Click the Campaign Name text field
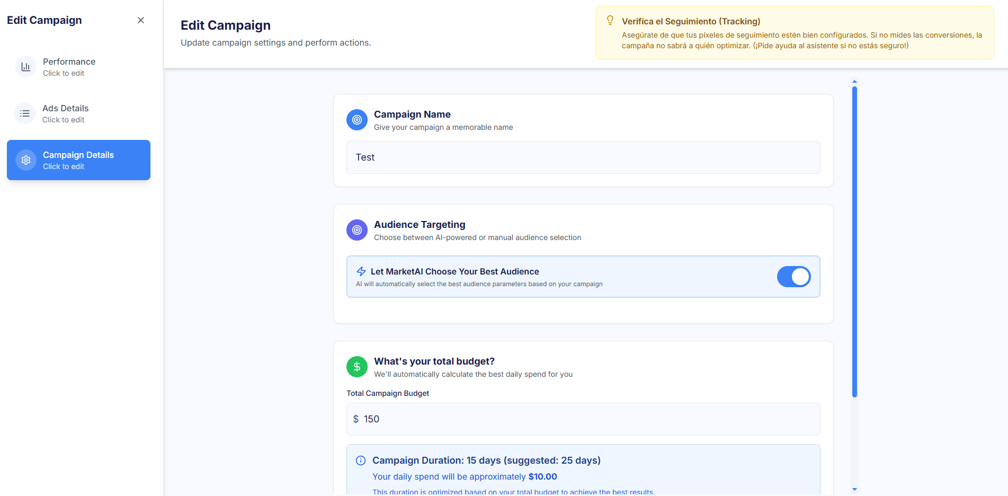Screen dimensions: 1008x496 click(x=583, y=157)
